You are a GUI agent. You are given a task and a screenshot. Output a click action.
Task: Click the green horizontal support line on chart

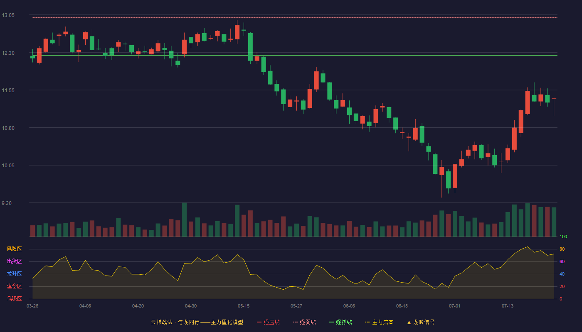pyautogui.click(x=295, y=55)
